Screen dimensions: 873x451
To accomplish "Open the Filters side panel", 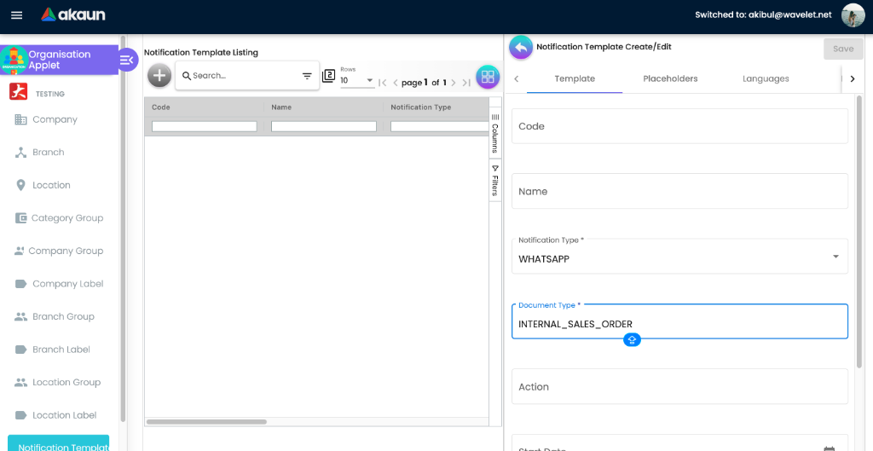I will pos(495,181).
